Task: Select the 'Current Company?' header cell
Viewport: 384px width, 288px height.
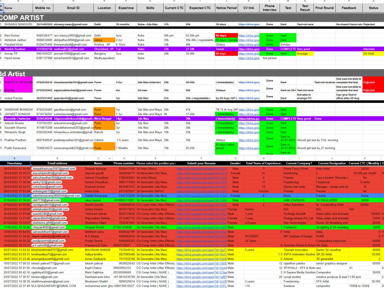Action: 299,163
